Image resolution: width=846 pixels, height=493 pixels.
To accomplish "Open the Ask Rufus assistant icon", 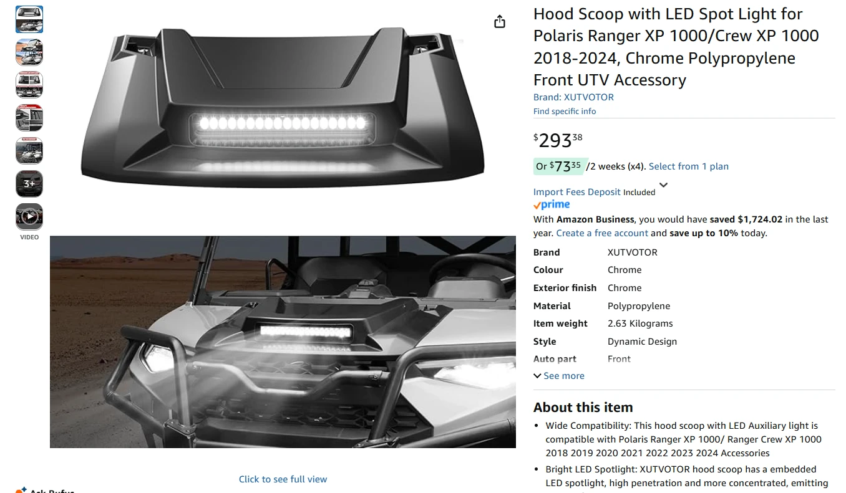I will pyautogui.click(x=22, y=490).
